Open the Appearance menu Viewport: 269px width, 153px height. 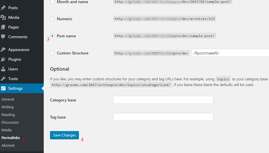click(x=22, y=50)
